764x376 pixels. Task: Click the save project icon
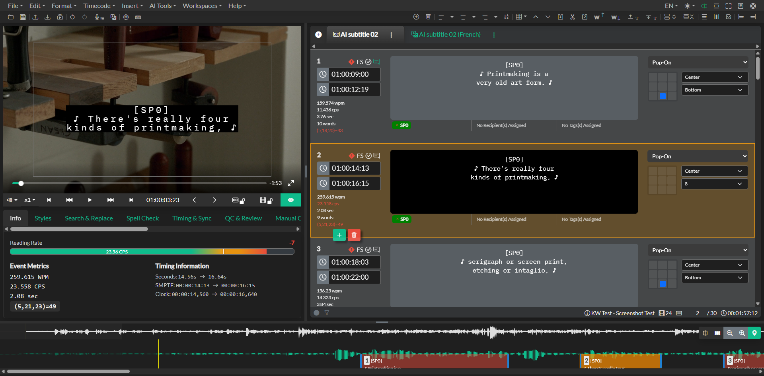point(23,17)
